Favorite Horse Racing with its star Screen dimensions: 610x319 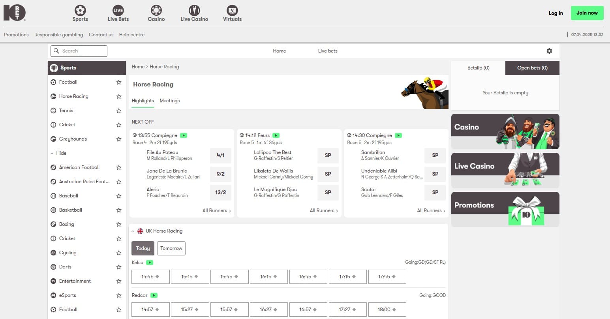click(x=119, y=96)
